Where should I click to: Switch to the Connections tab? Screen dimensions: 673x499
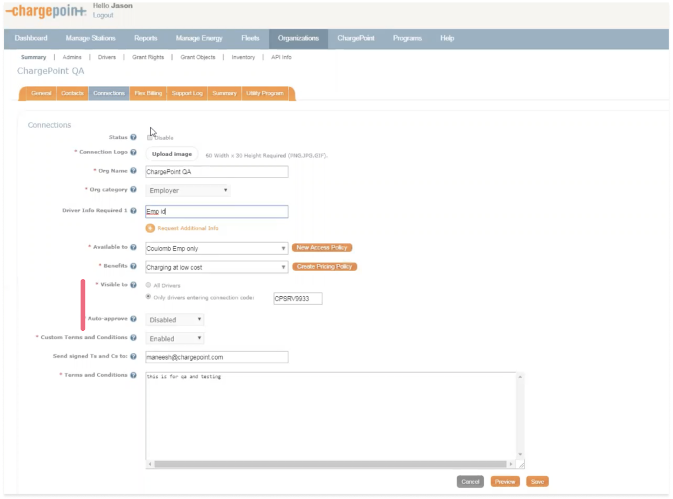click(x=109, y=94)
